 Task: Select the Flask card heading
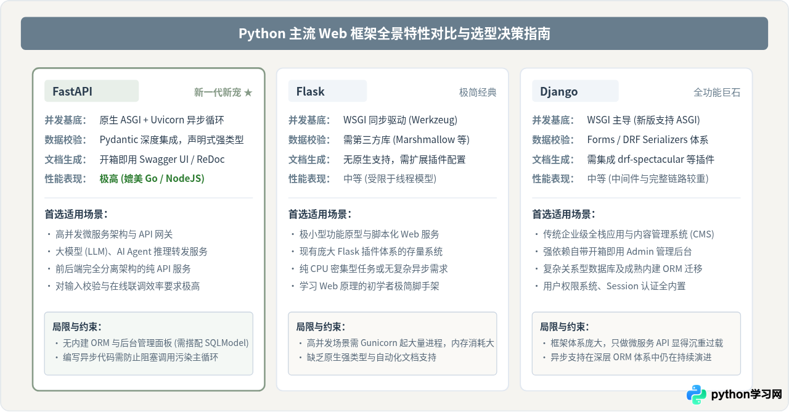(x=310, y=91)
